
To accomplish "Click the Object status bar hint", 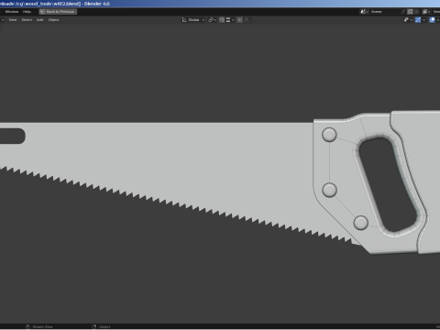I will coord(104,326).
